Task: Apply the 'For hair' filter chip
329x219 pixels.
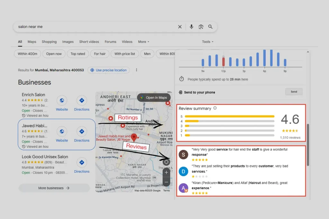Action: point(100,54)
